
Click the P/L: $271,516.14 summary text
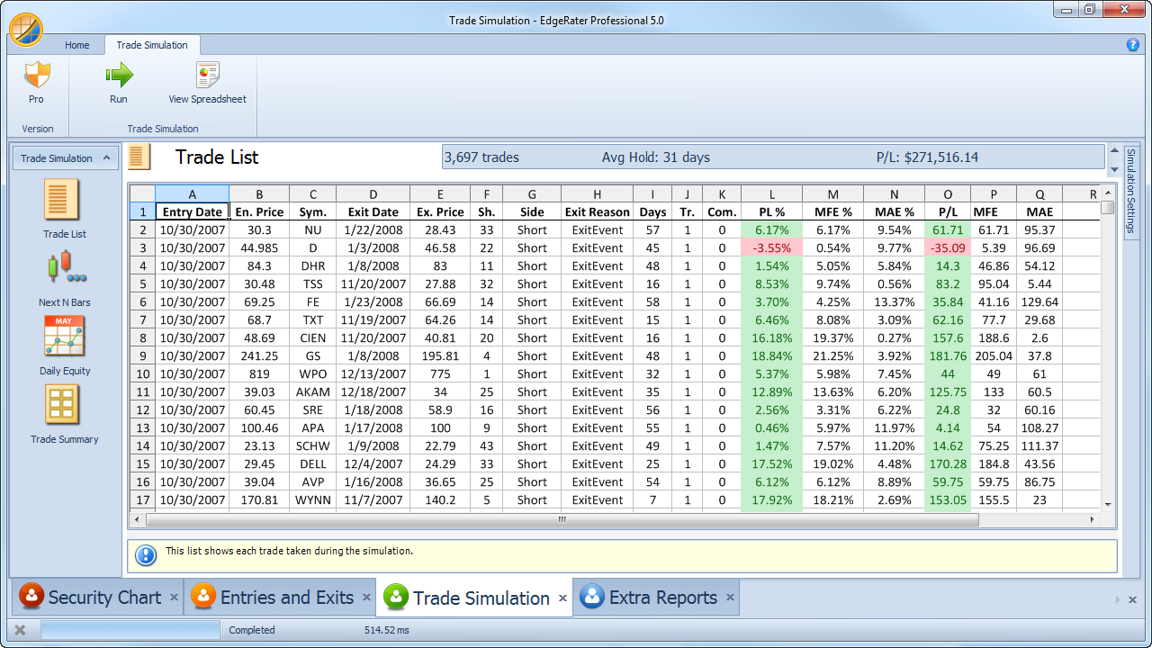927,157
